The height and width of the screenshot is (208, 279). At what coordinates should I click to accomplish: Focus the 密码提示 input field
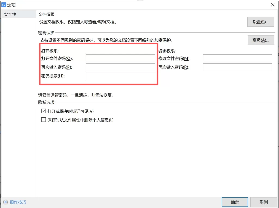tap(120, 76)
